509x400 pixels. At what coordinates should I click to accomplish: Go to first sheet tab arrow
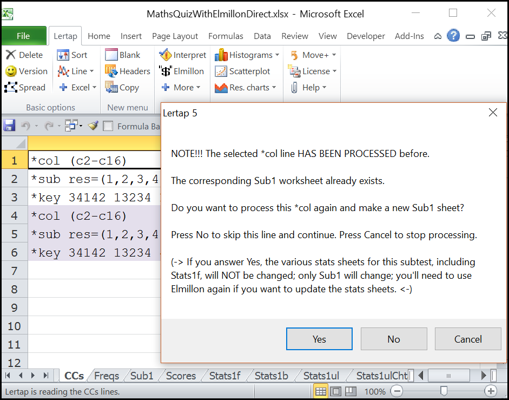(8, 376)
